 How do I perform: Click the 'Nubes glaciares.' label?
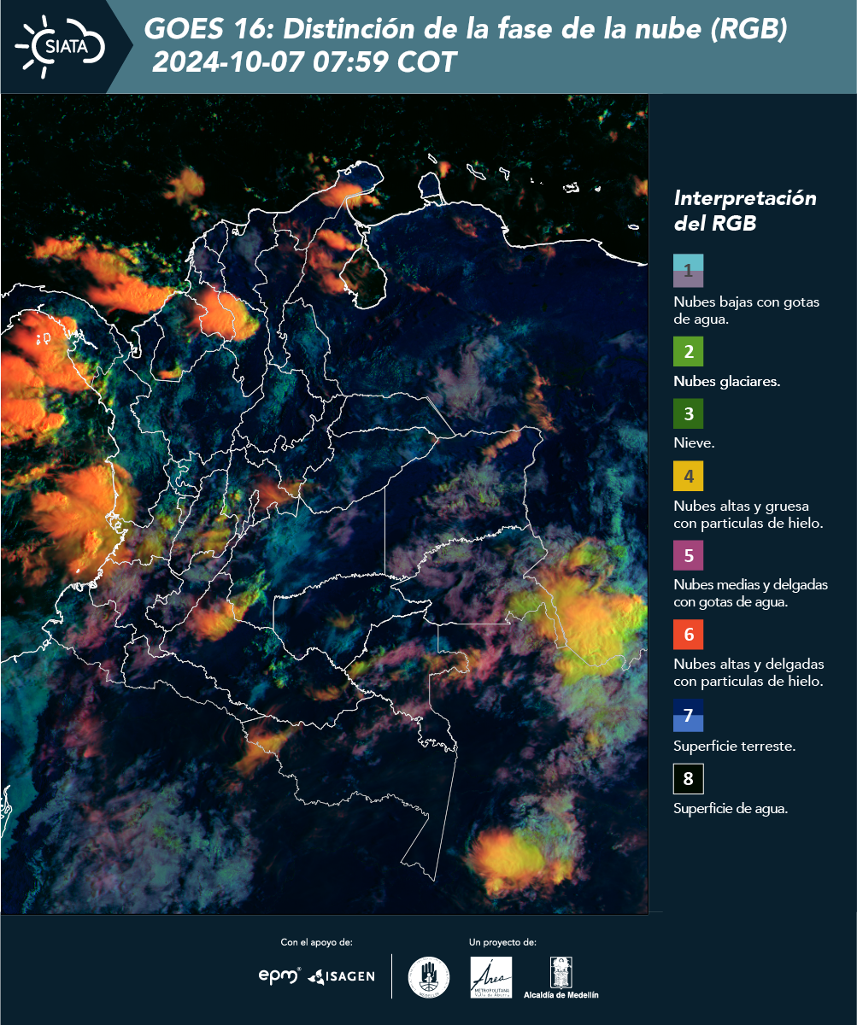(726, 382)
